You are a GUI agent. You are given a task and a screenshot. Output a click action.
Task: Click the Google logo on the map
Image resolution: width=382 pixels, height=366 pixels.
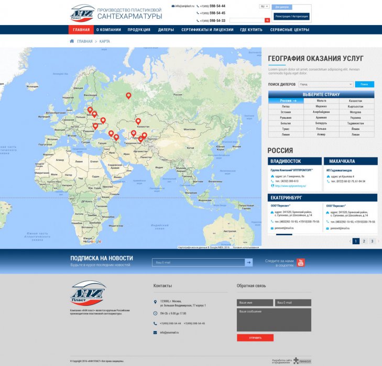point(93,242)
